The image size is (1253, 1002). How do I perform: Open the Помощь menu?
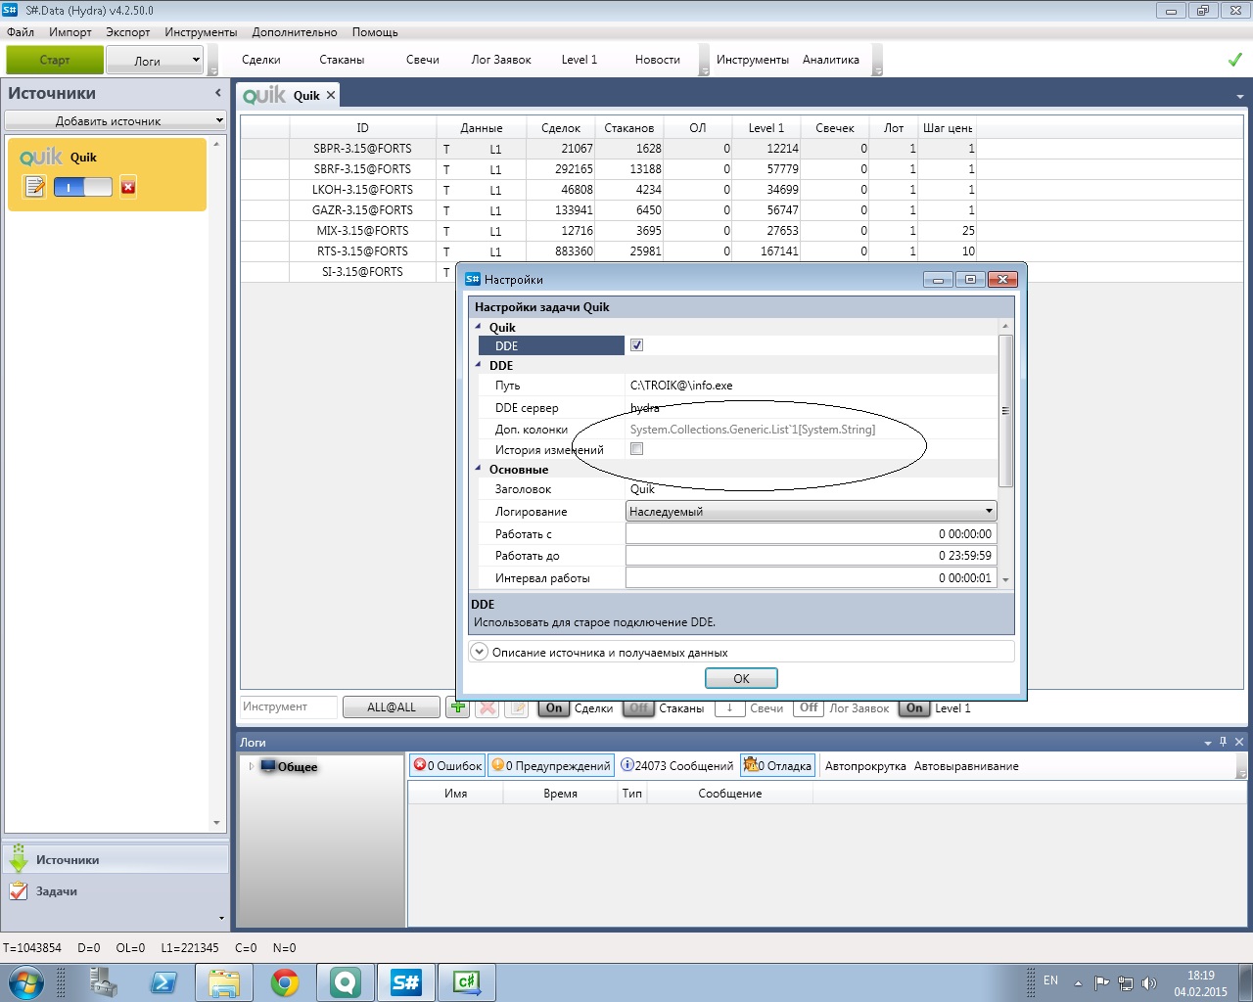pos(375,32)
